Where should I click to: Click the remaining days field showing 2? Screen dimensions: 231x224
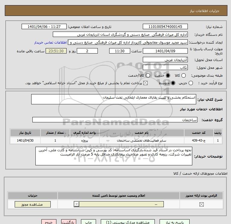pos(87,51)
